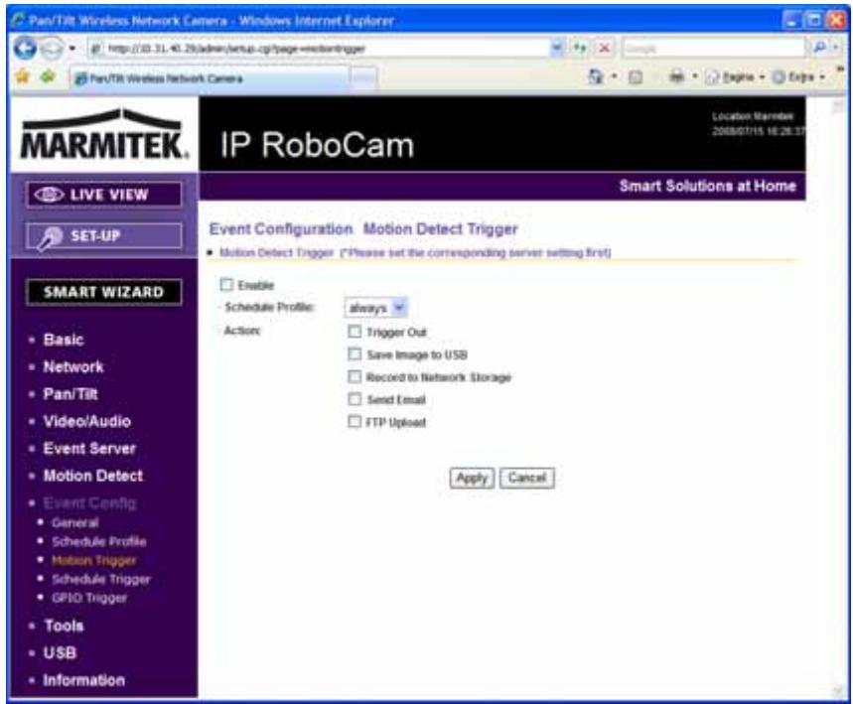
Task: Open the Page menu in command bar
Action: (x=735, y=77)
